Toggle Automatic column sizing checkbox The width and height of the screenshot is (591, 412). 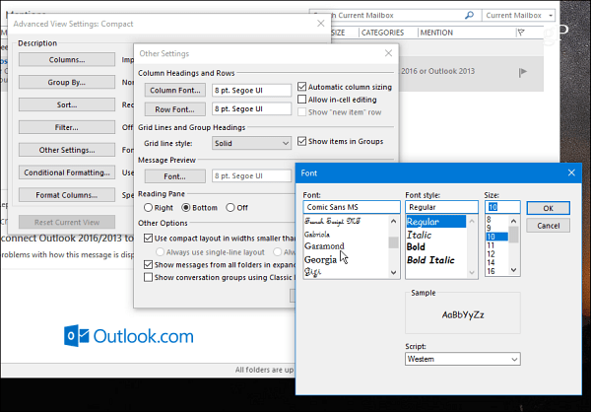(x=301, y=87)
